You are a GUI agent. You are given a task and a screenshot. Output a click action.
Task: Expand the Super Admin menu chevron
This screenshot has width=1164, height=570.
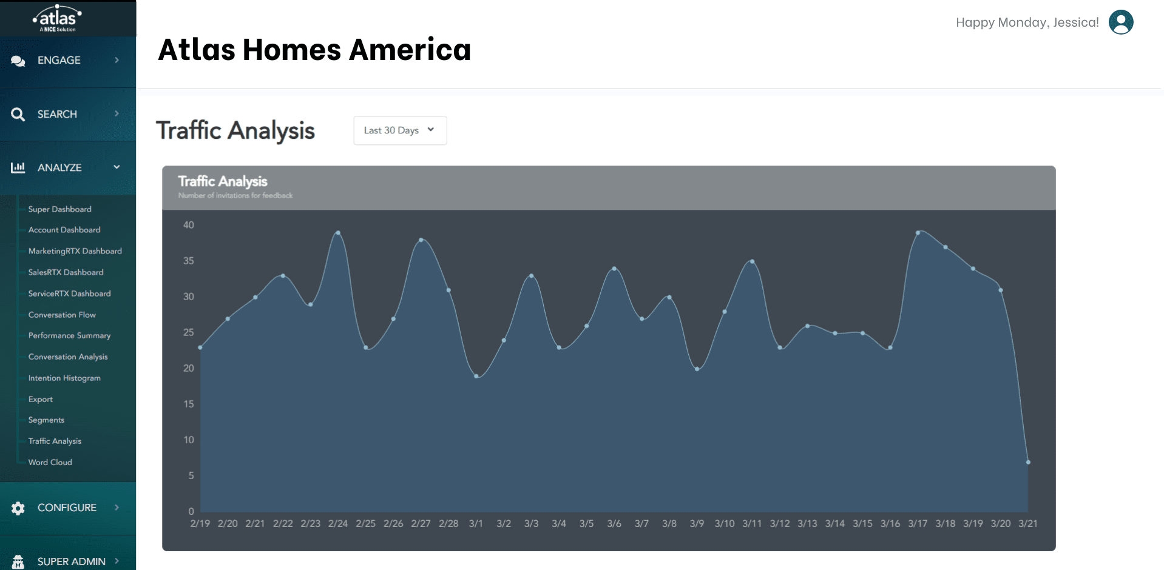pyautogui.click(x=117, y=561)
